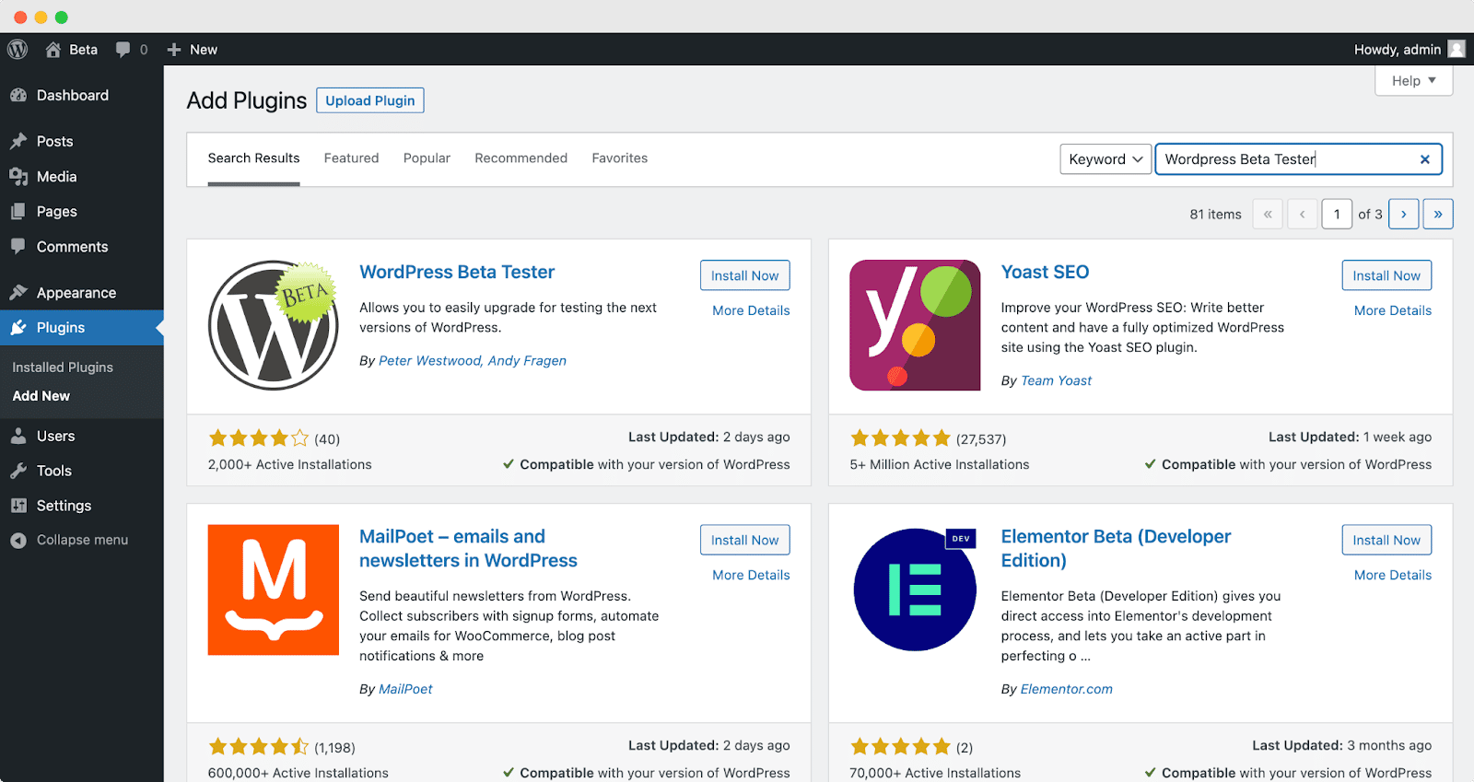Viewport: 1474px width, 782px height.
Task: Install the MailPoet plugin
Action: [745, 540]
